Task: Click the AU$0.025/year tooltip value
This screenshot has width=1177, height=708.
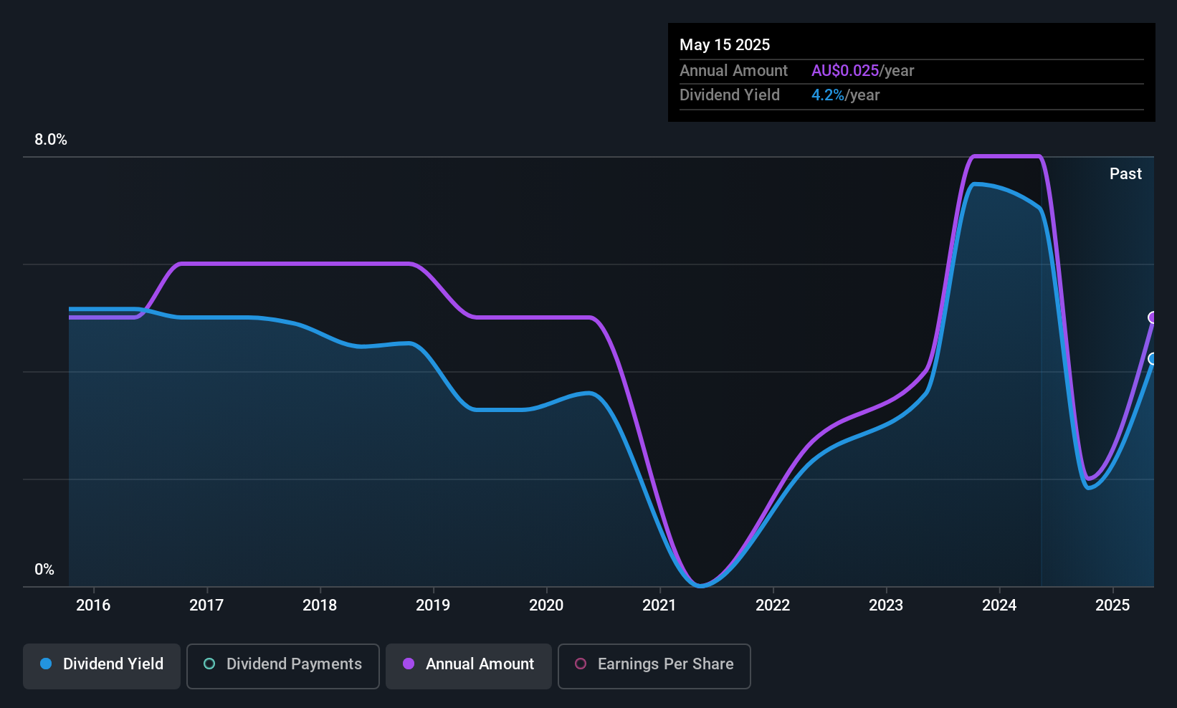Action: (862, 70)
